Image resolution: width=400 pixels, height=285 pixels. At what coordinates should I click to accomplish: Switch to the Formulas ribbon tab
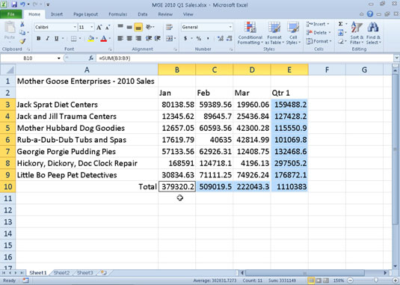click(117, 14)
